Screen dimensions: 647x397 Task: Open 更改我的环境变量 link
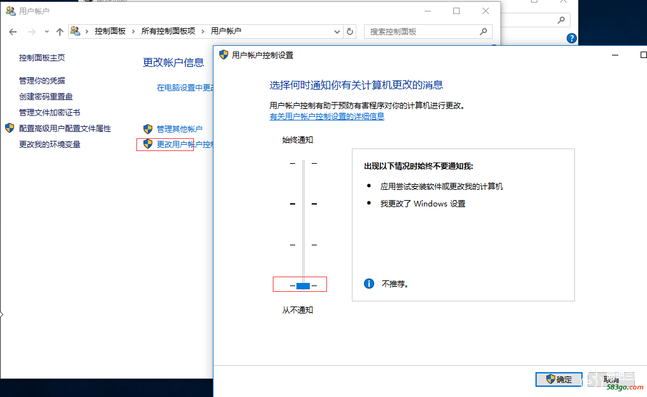pos(50,145)
